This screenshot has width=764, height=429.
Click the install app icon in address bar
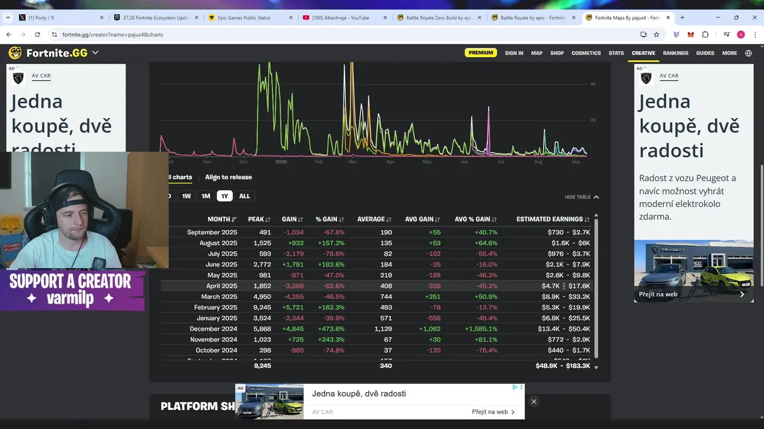coord(643,35)
